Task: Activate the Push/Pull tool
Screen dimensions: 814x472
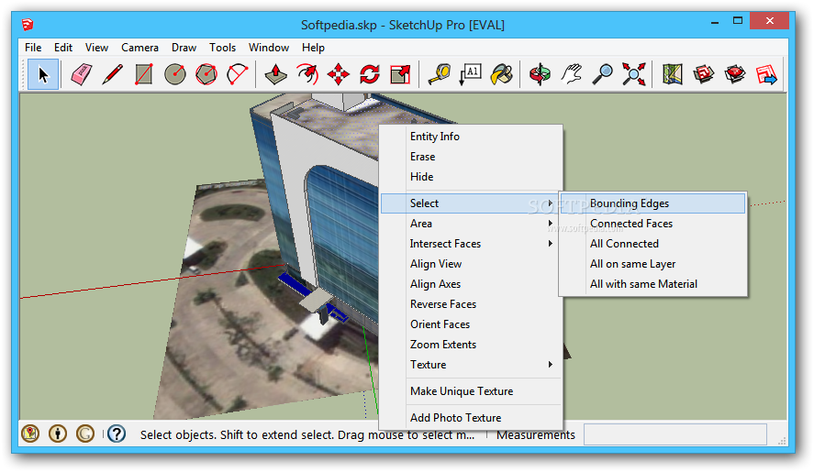Action: point(275,74)
